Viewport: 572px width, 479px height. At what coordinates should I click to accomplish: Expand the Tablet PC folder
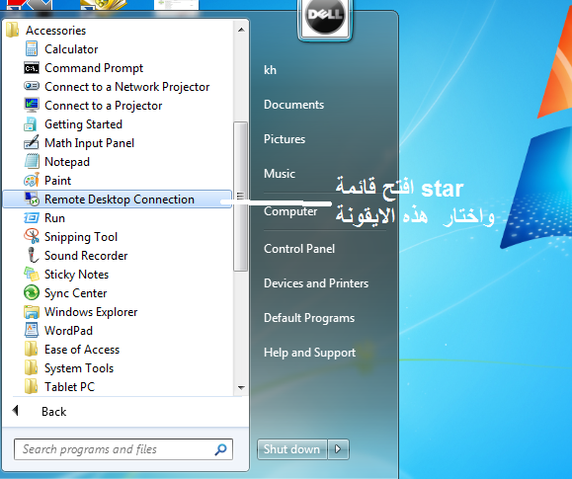[70, 387]
